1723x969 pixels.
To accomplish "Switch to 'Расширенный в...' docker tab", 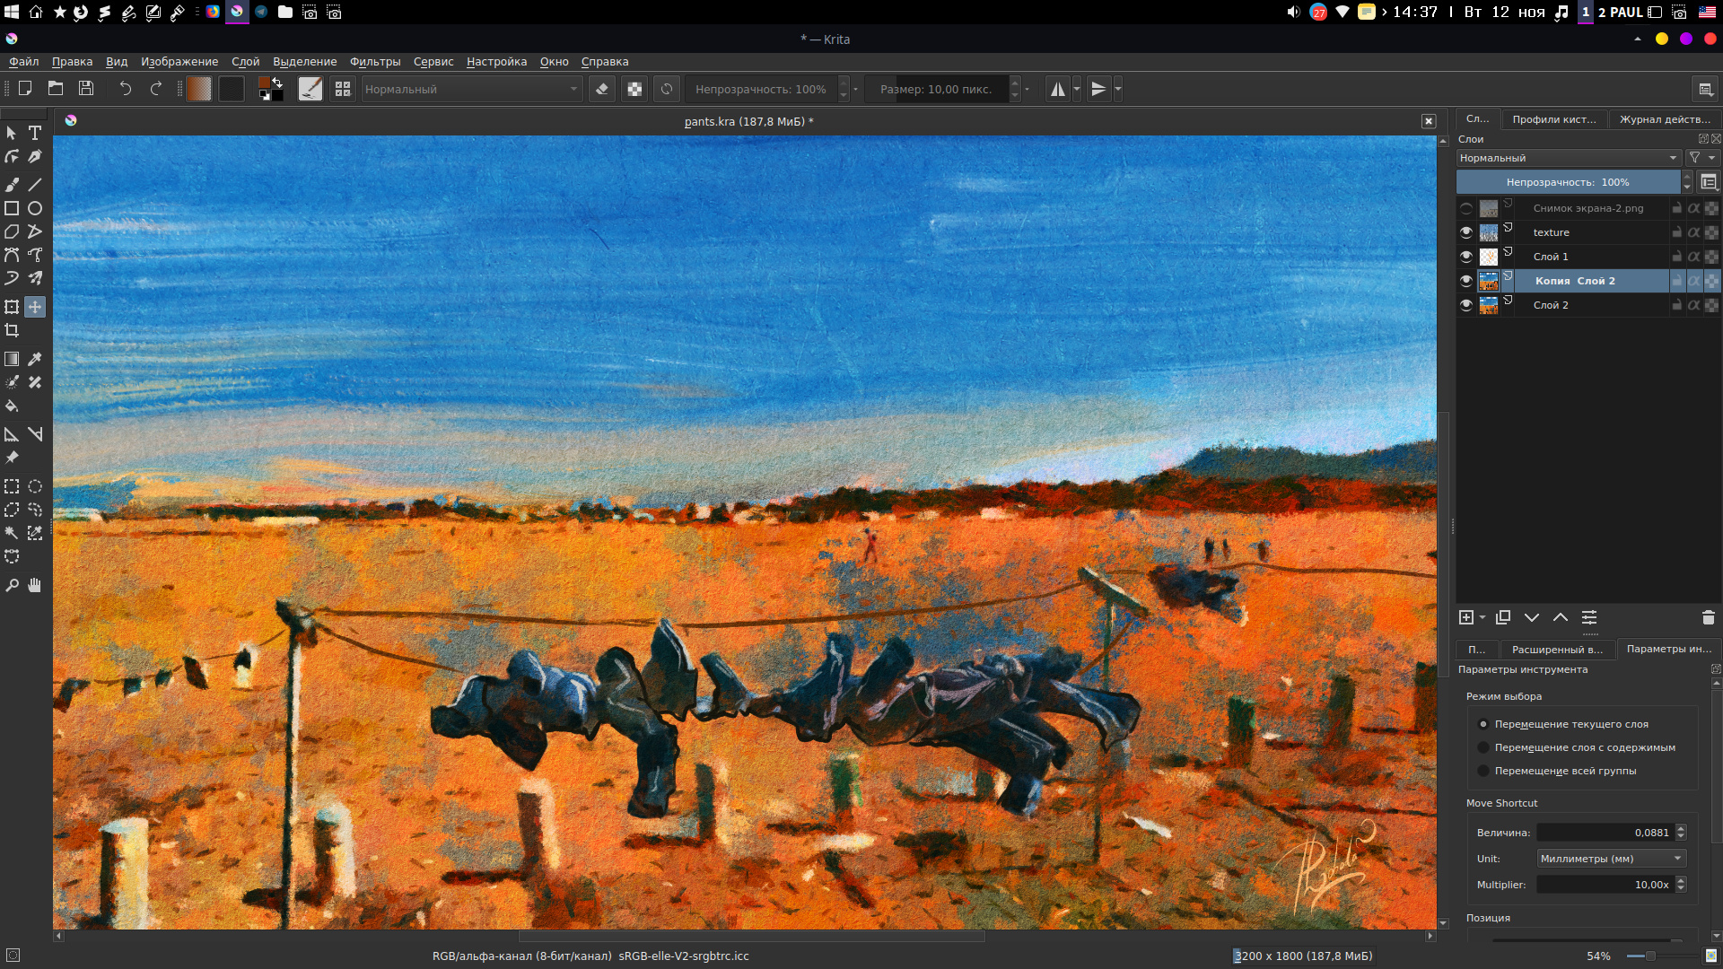I will coord(1557,650).
